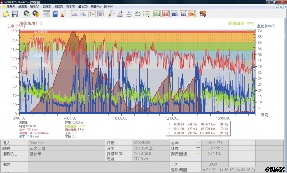Click the green cadence legend line
The width and height of the screenshot is (287, 173).
(x=198, y=153)
